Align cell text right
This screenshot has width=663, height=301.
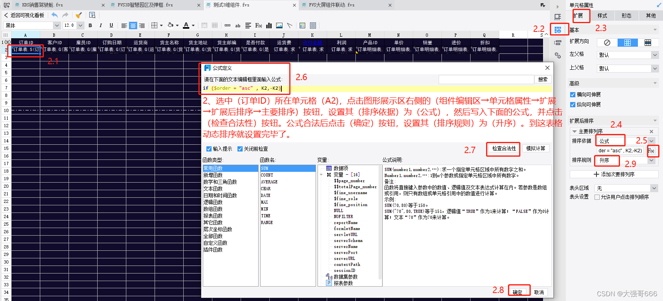142,26
